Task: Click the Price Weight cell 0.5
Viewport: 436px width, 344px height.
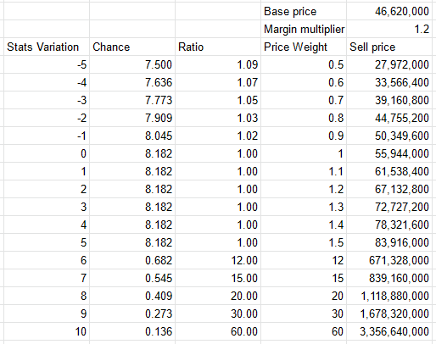Action: click(304, 64)
